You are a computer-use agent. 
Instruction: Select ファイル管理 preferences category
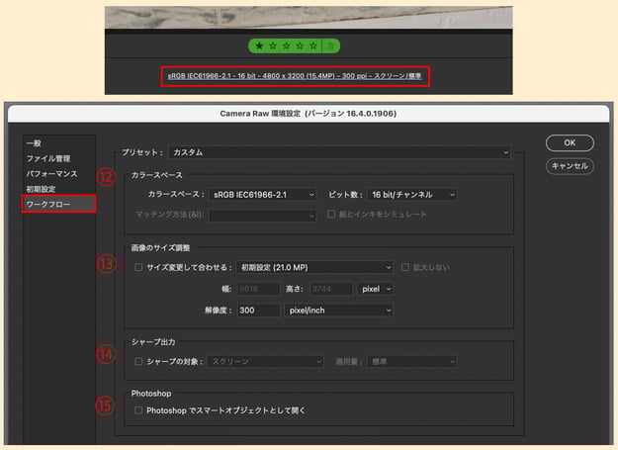[48, 158]
